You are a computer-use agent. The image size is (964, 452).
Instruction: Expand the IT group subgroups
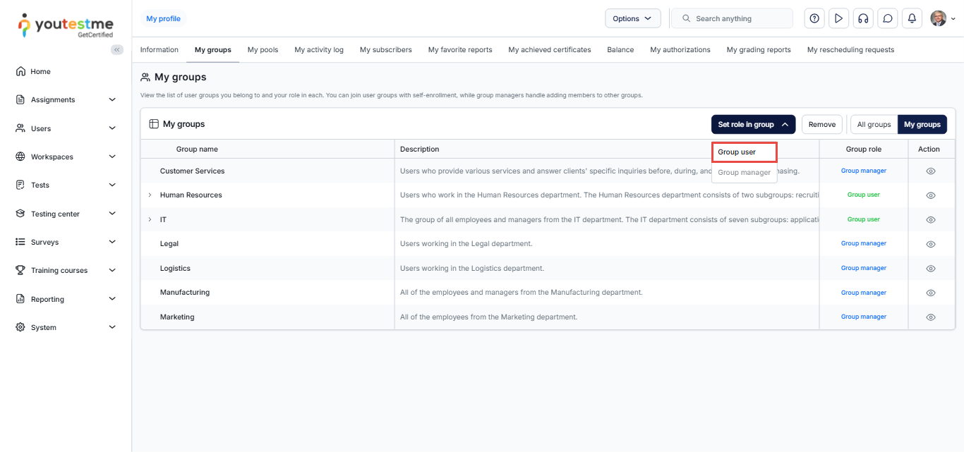(150, 220)
